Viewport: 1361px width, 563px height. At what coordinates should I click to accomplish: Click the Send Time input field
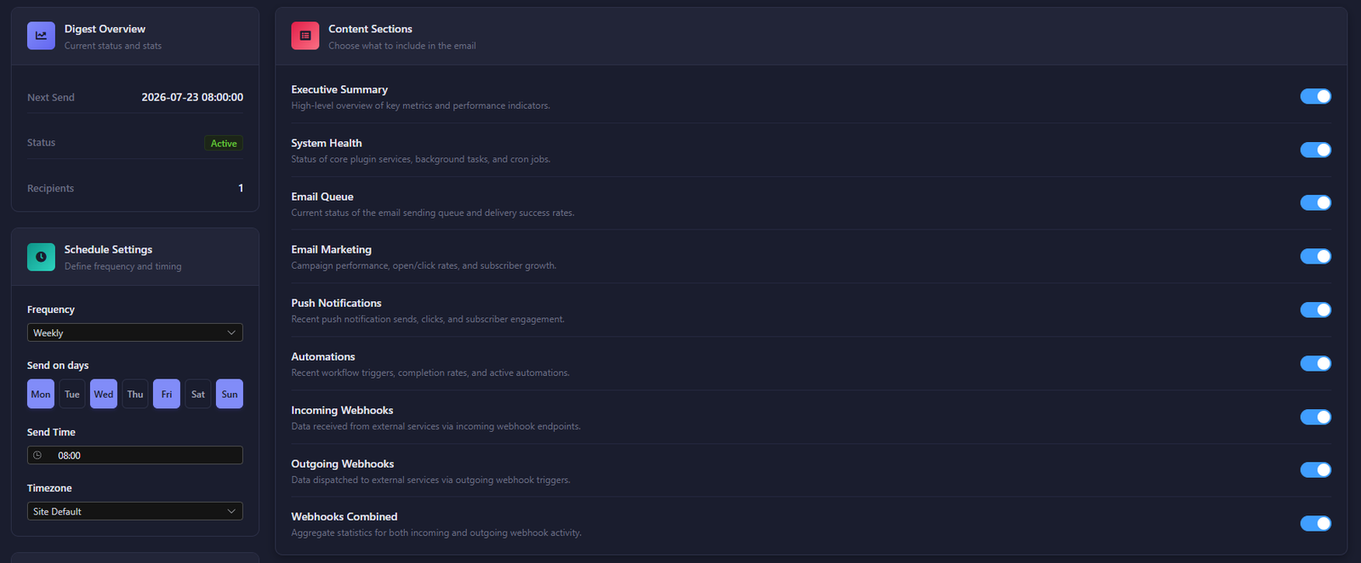[135, 455]
